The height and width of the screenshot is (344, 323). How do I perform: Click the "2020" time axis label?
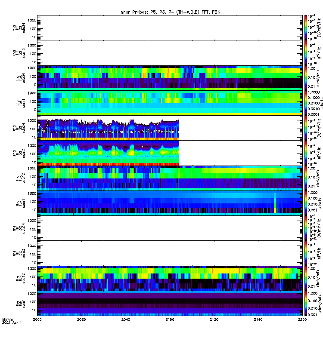tap(81, 319)
